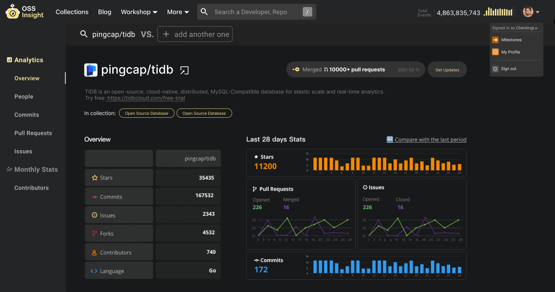Click the Monthly Stats sparkle icon
Image resolution: width=555 pixels, height=292 pixels.
click(8, 169)
